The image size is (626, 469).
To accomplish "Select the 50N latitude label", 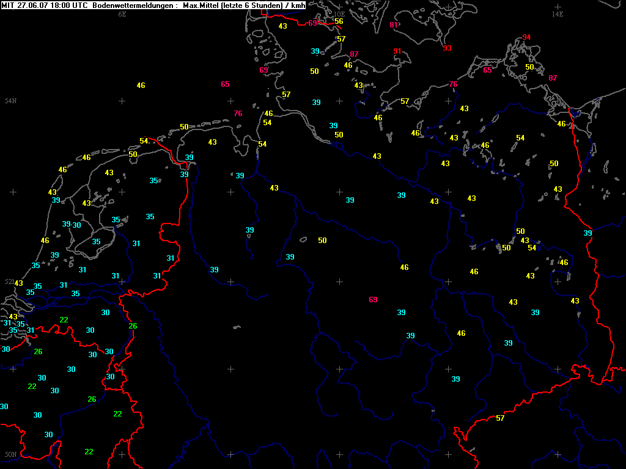I will click(10, 454).
